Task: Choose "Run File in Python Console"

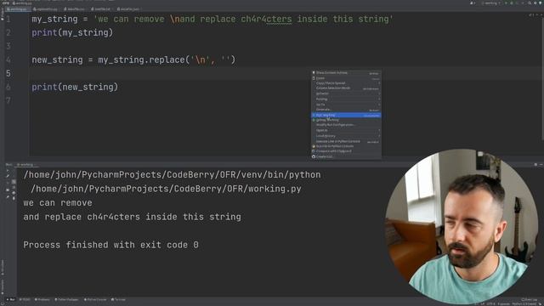Action: (346, 146)
